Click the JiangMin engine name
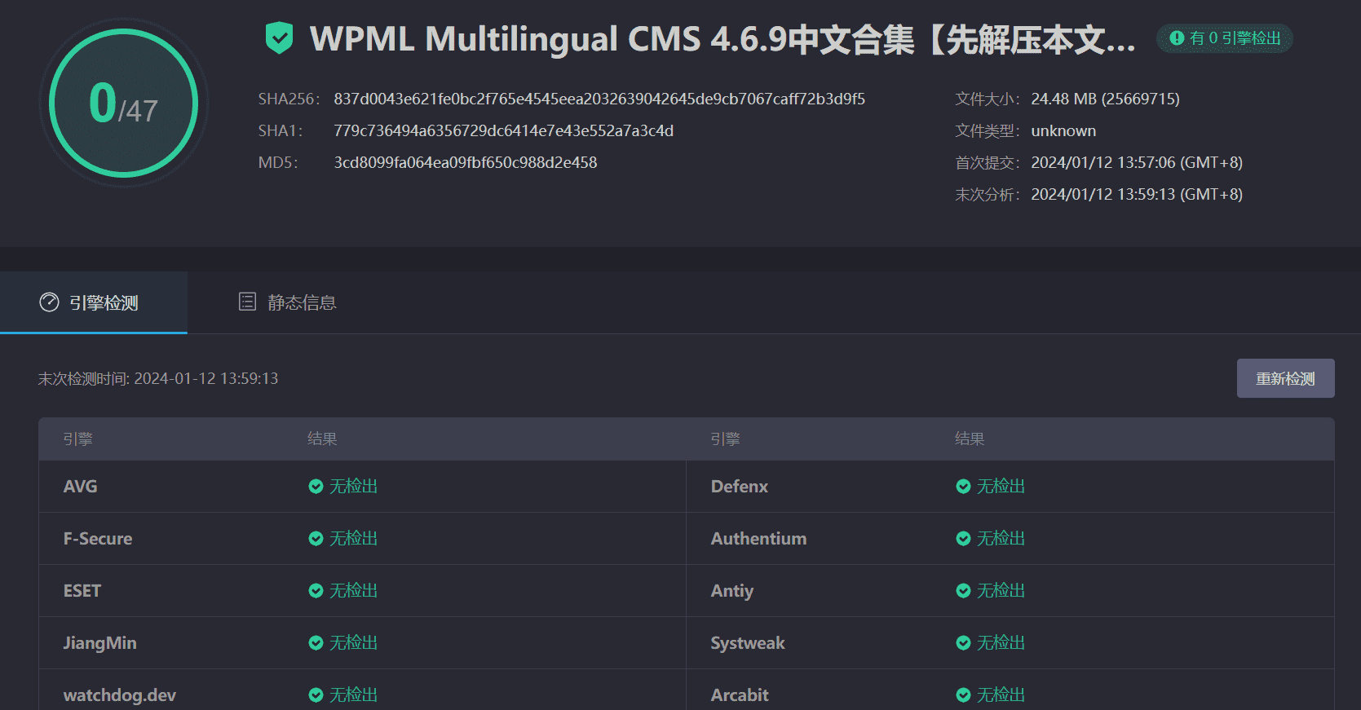Image resolution: width=1361 pixels, height=710 pixels. (x=99, y=643)
